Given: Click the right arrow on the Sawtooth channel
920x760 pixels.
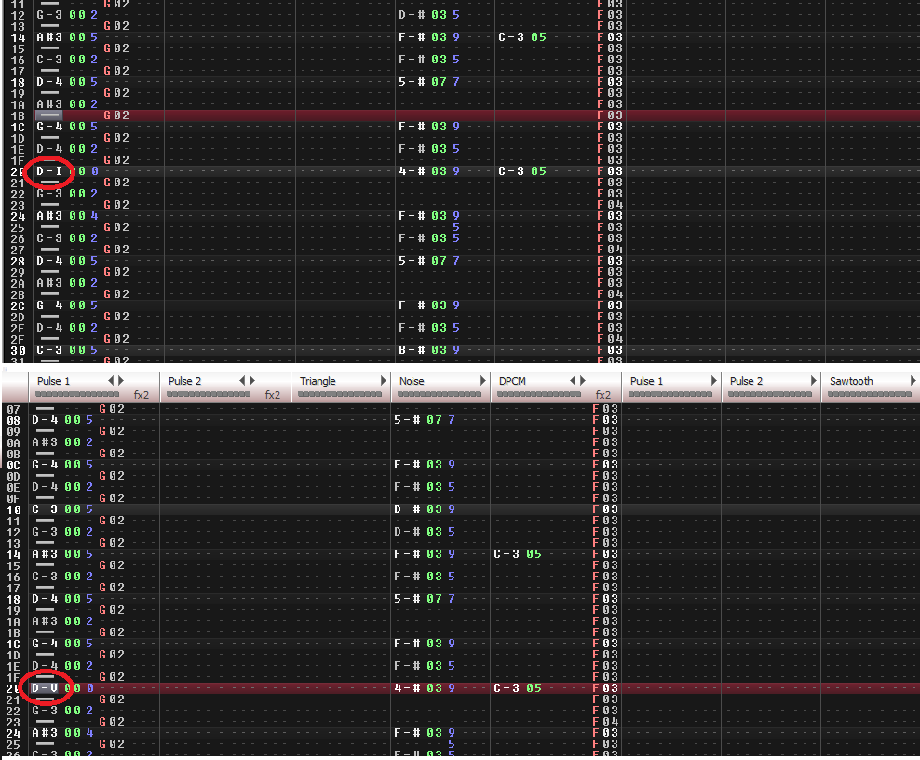Looking at the screenshot, I should tap(912, 381).
